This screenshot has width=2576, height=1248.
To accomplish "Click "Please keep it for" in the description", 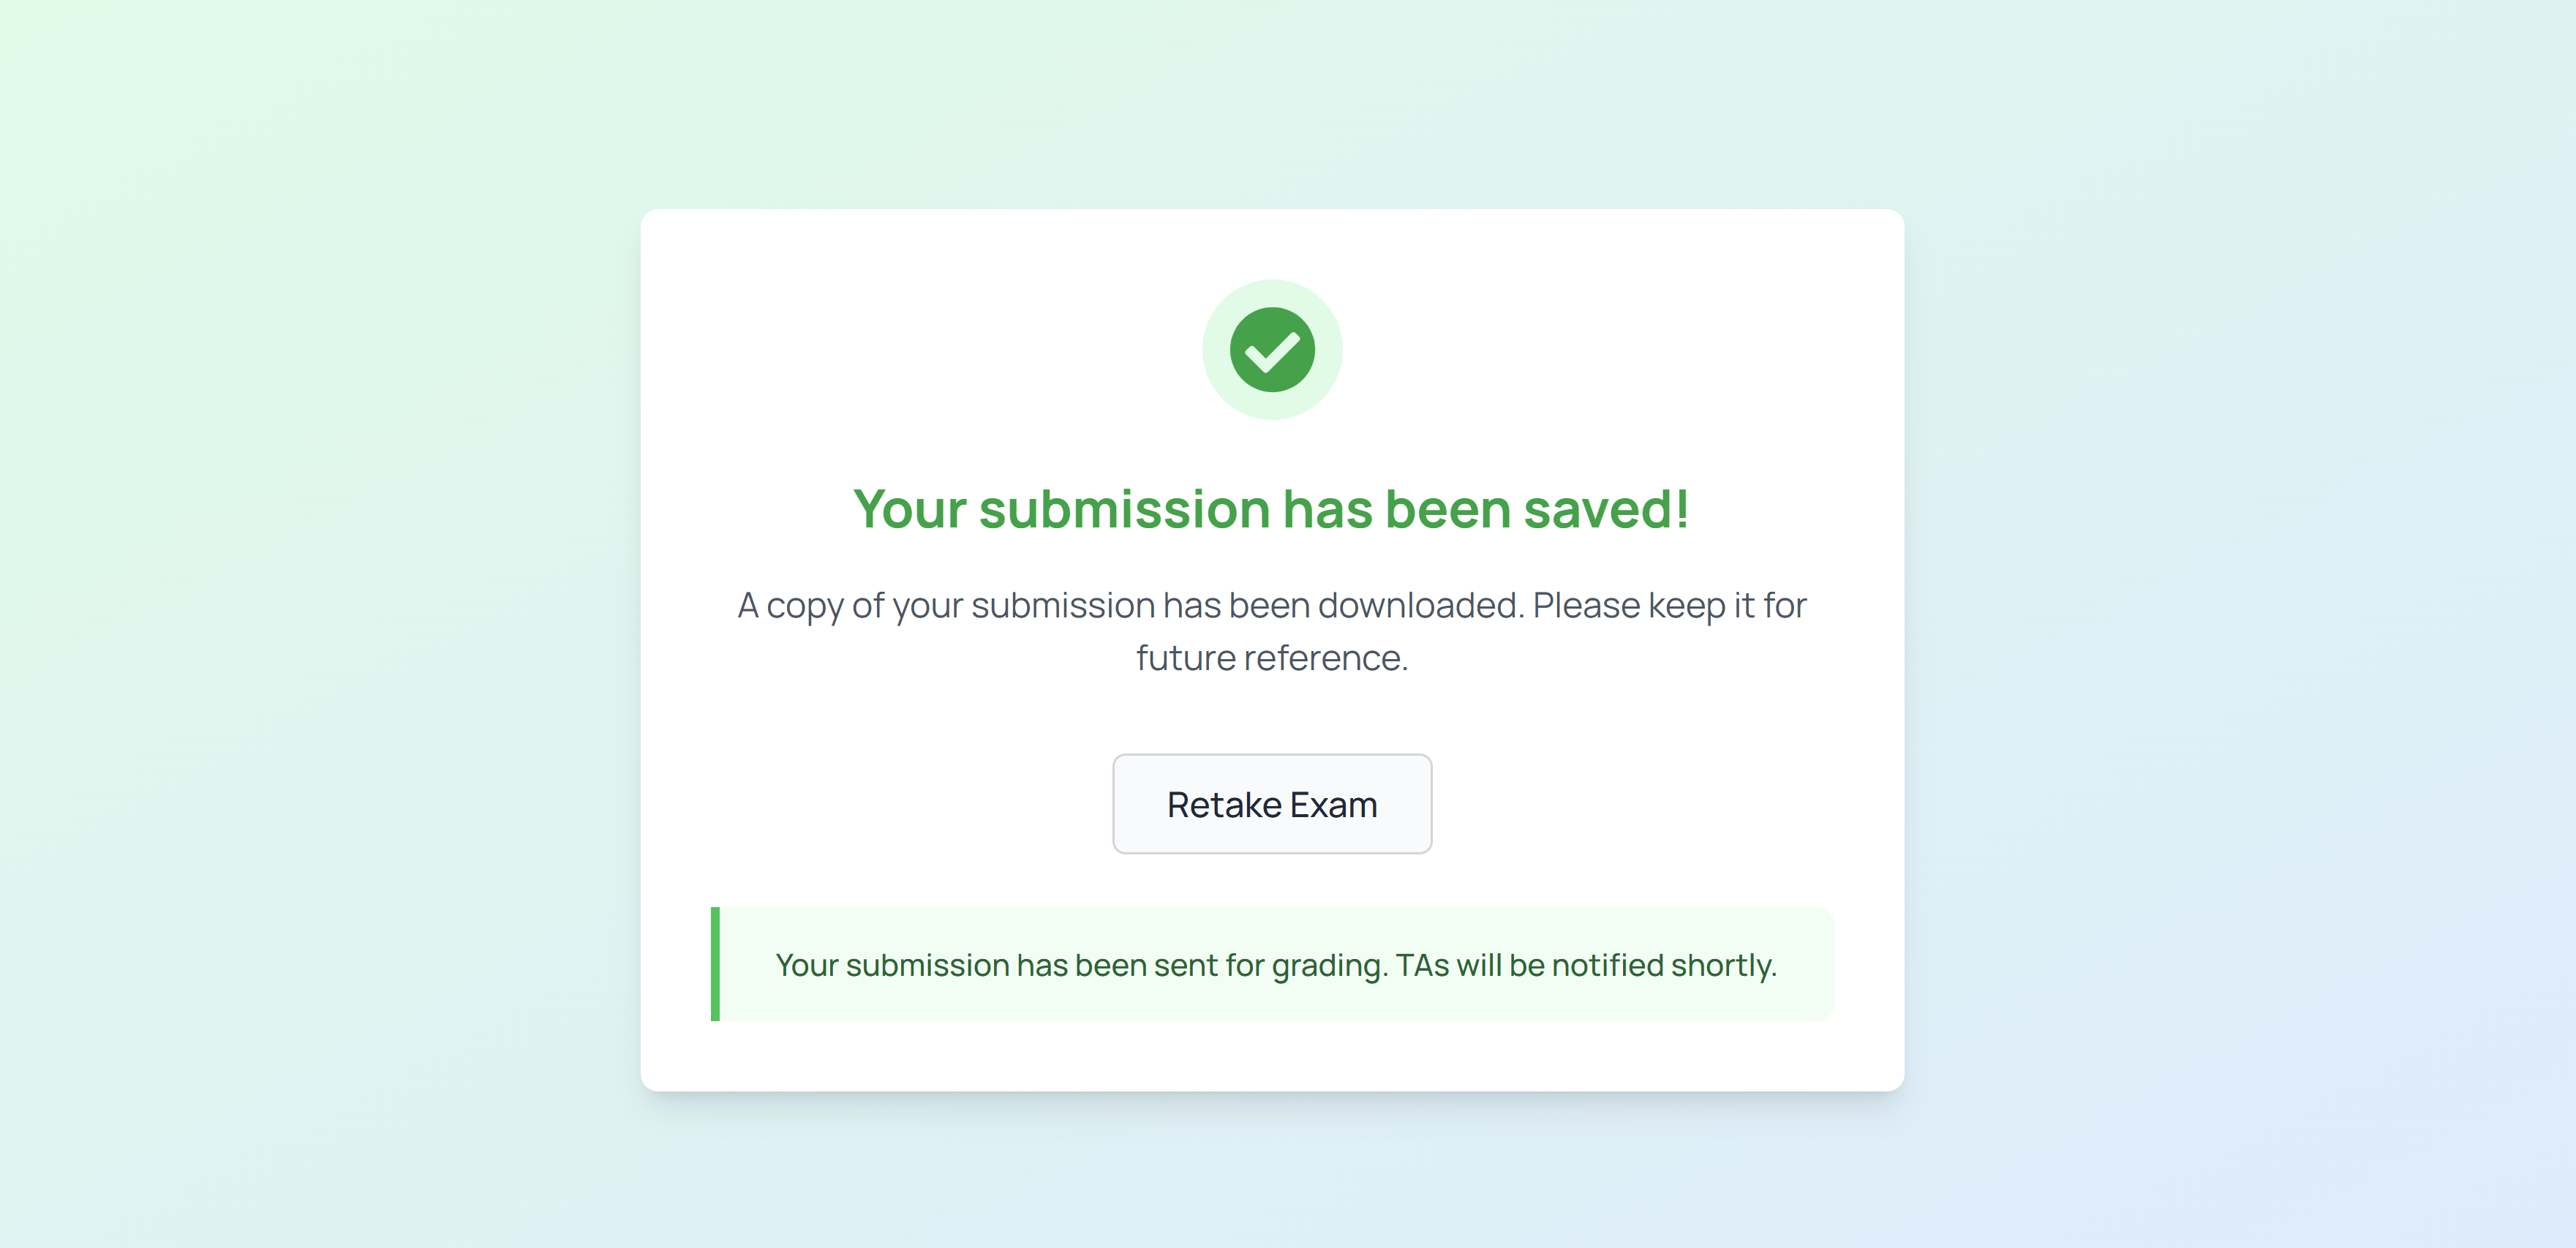I will coord(1669,605).
